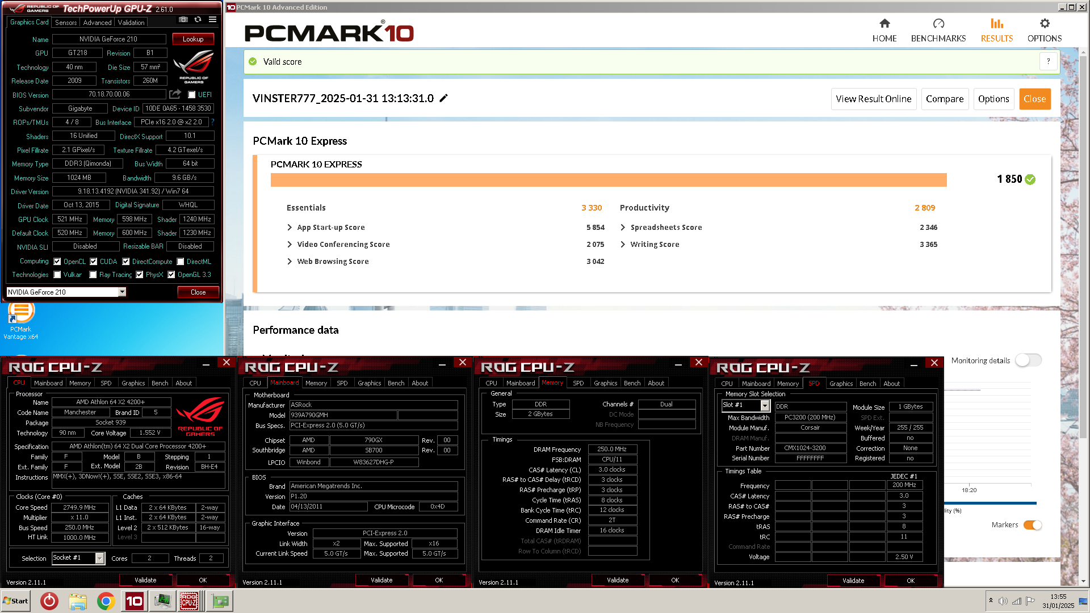The height and width of the screenshot is (613, 1090).
Task: Open Bench tab in first CPU-Z window
Action: coord(160,383)
